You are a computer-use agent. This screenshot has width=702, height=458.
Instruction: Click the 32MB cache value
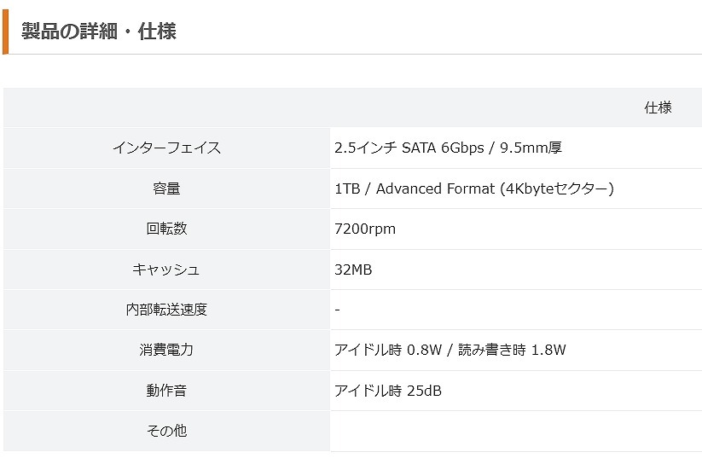353,270
